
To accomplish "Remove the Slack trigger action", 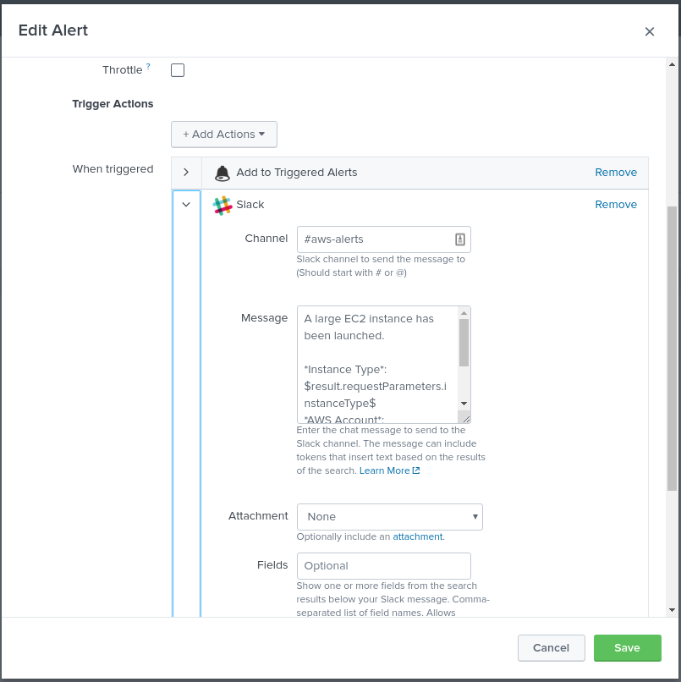I will pyautogui.click(x=616, y=204).
